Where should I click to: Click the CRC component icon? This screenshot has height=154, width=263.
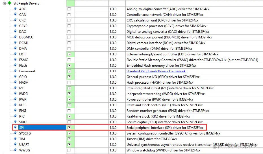pos(15,20)
